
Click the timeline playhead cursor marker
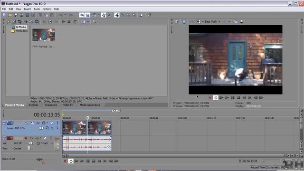pyautogui.click(x=87, y=118)
